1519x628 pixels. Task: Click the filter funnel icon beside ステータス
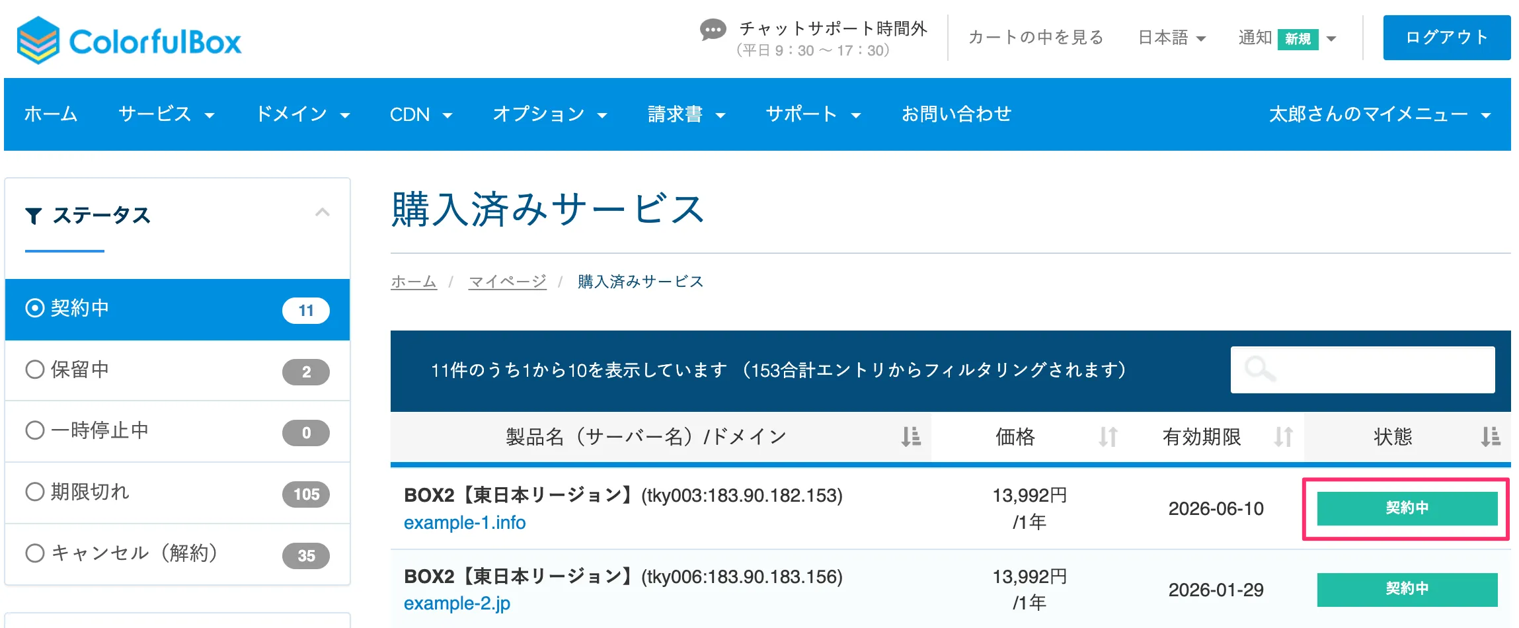[34, 216]
